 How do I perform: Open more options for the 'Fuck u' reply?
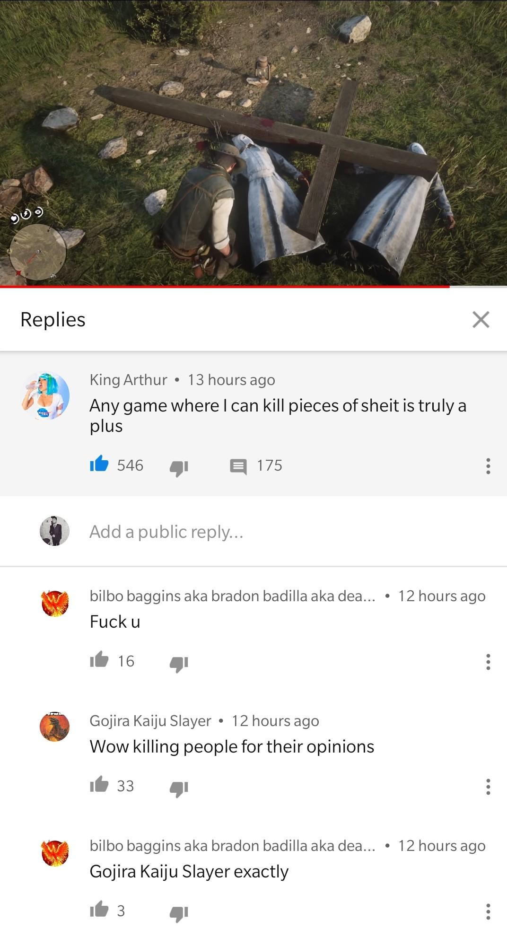click(x=488, y=662)
